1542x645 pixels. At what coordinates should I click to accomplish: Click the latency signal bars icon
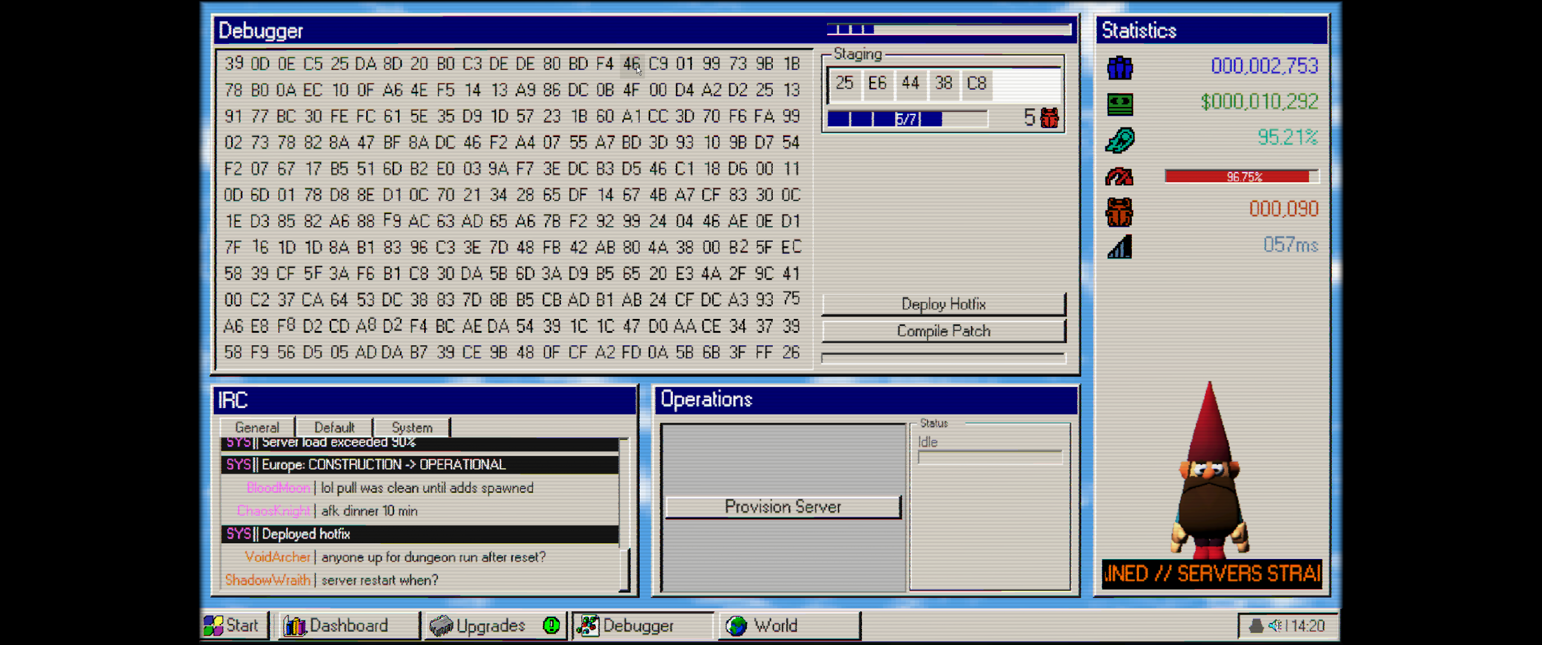[x=1119, y=247]
